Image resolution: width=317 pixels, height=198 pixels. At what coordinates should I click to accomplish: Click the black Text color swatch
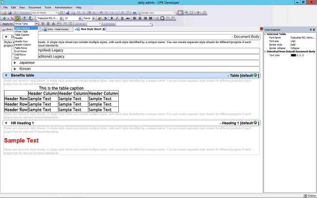[x=294, y=55]
